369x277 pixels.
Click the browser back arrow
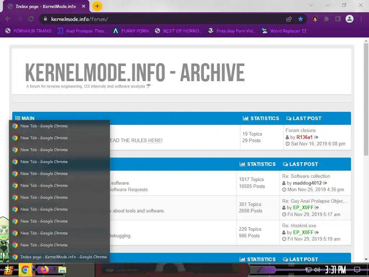click(x=8, y=19)
